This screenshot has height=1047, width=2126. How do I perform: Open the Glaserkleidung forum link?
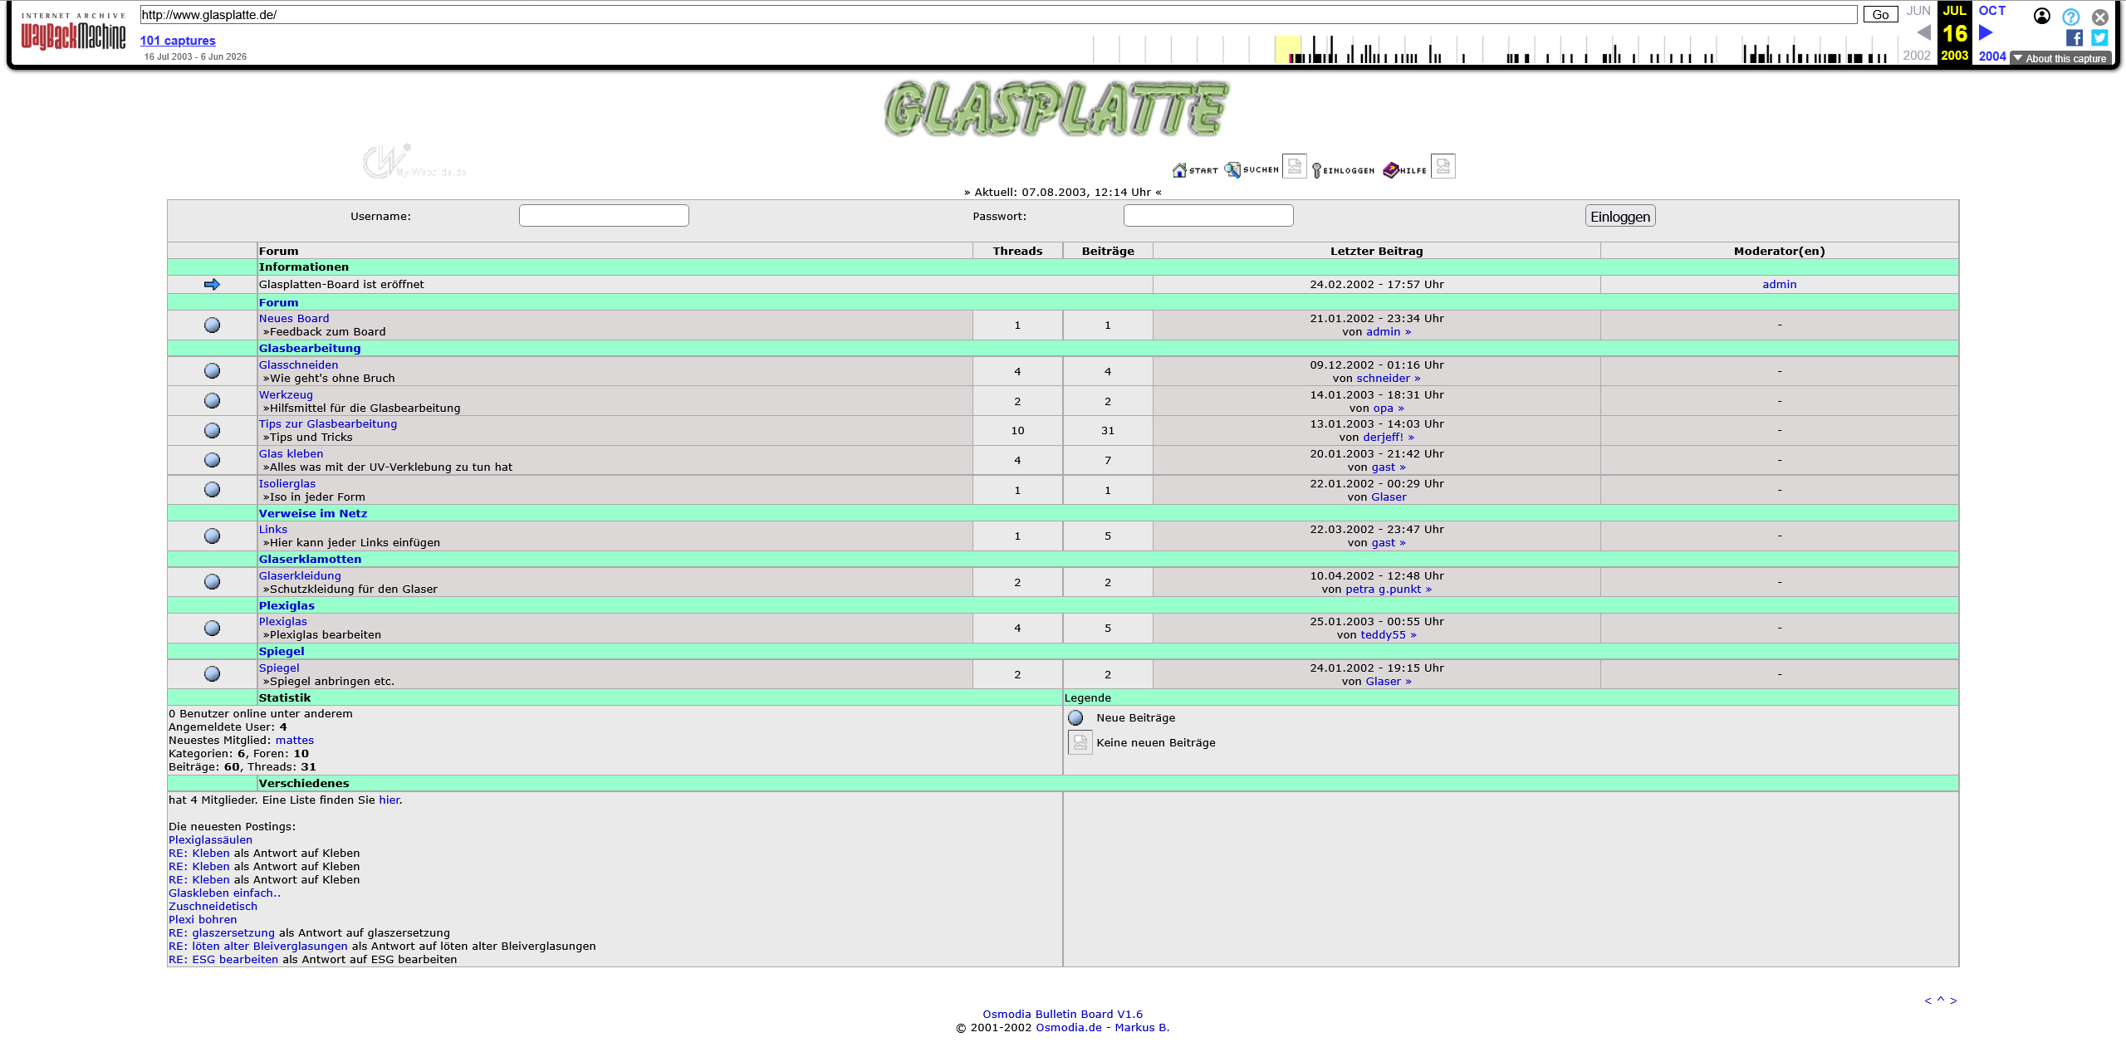[300, 575]
